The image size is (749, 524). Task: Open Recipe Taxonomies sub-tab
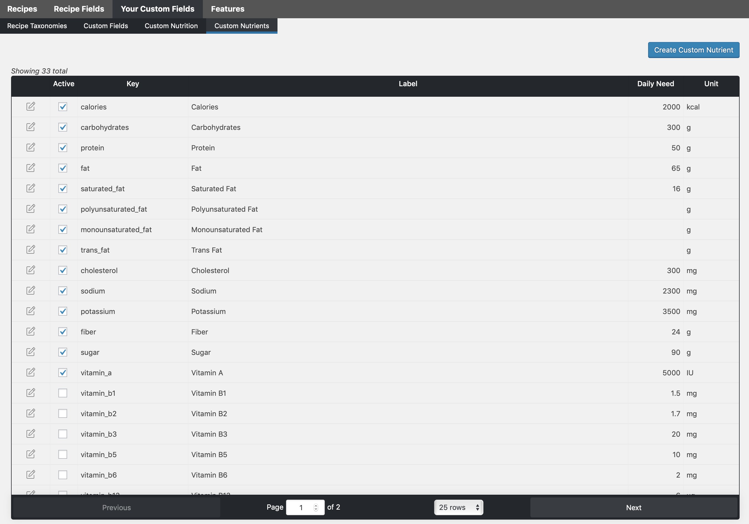[37, 26]
